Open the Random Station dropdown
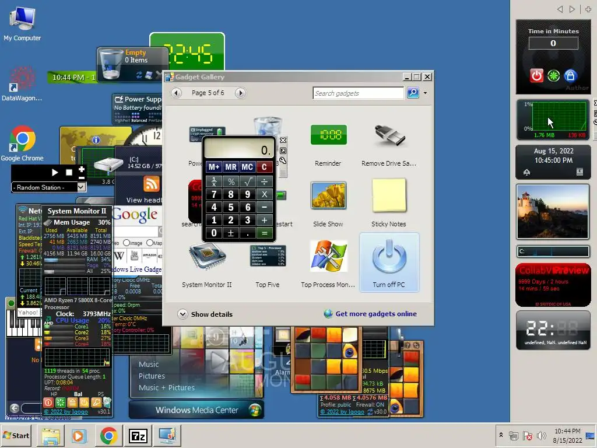The width and height of the screenshot is (597, 448). pyautogui.click(x=80, y=187)
